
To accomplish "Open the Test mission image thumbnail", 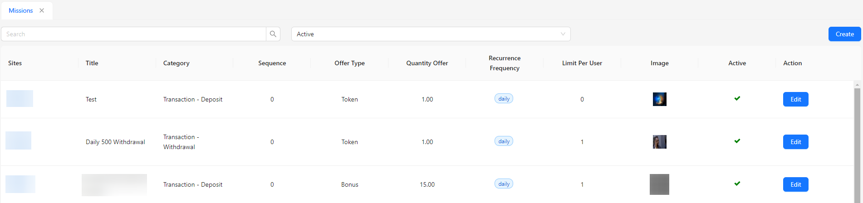I will coord(659,99).
